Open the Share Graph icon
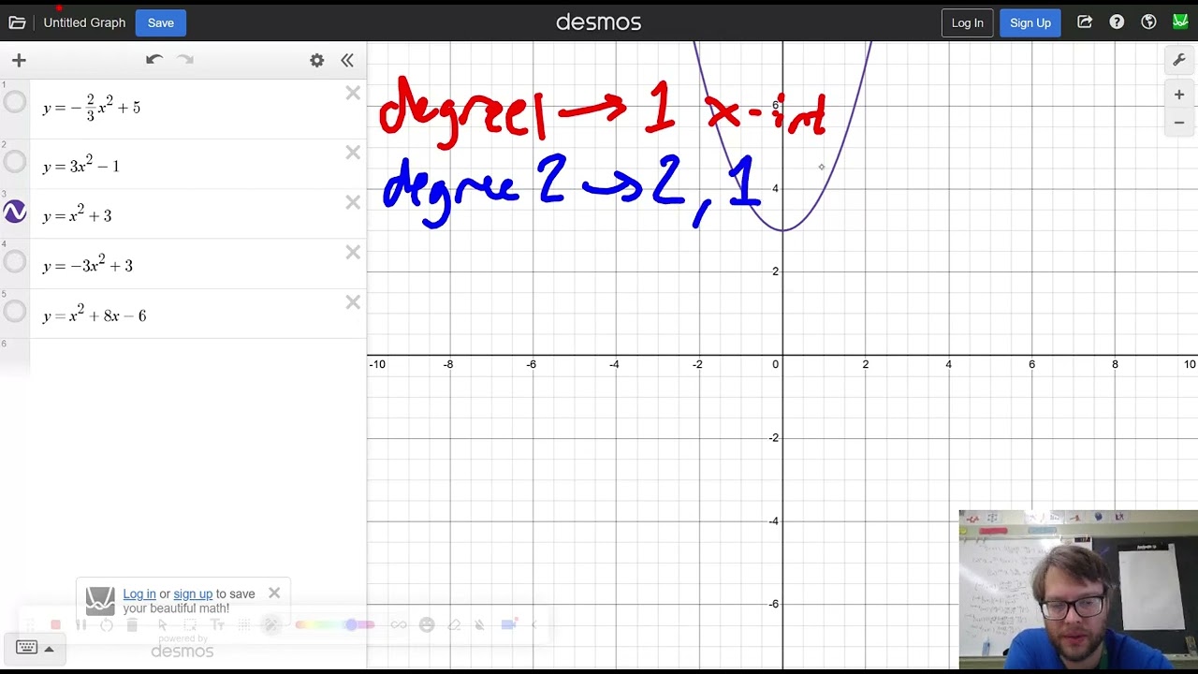Image resolution: width=1198 pixels, height=674 pixels. pyautogui.click(x=1085, y=22)
